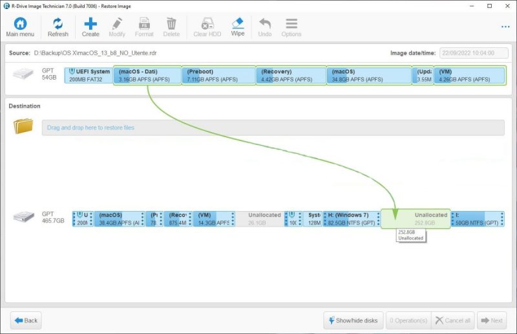Click the Undo arrow icon
Image resolution: width=517 pixels, height=334 pixels.
265,24
